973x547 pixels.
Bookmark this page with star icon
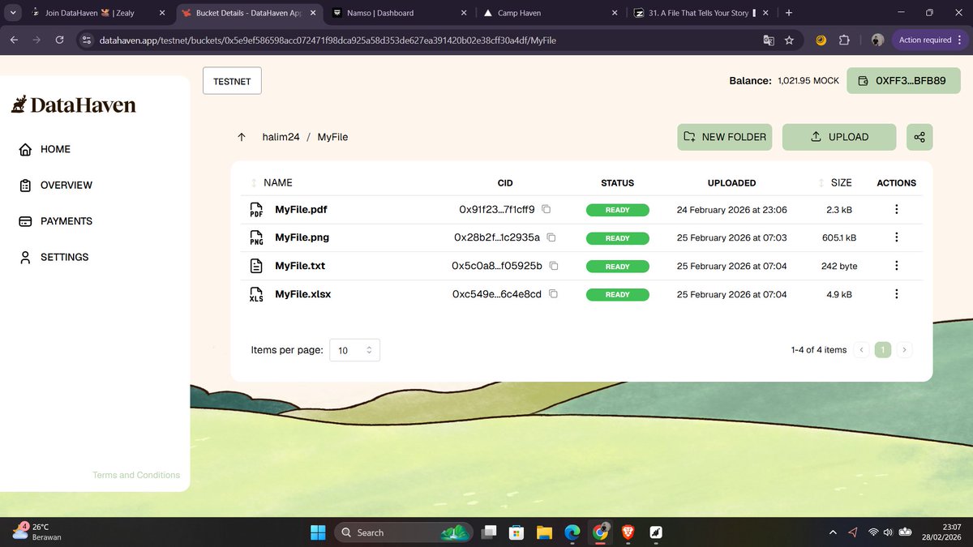click(789, 40)
